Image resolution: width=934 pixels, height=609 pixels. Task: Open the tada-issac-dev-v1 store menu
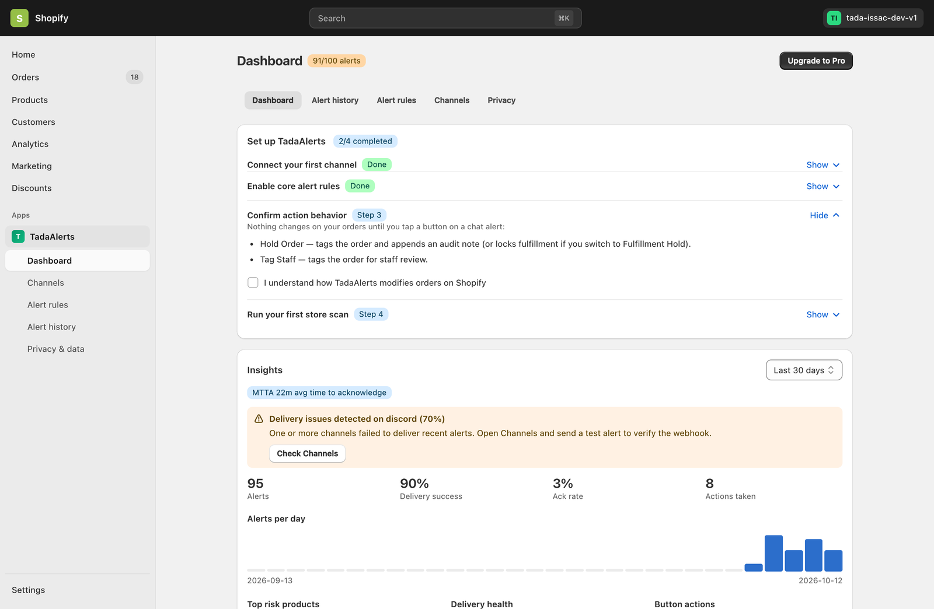(x=873, y=18)
